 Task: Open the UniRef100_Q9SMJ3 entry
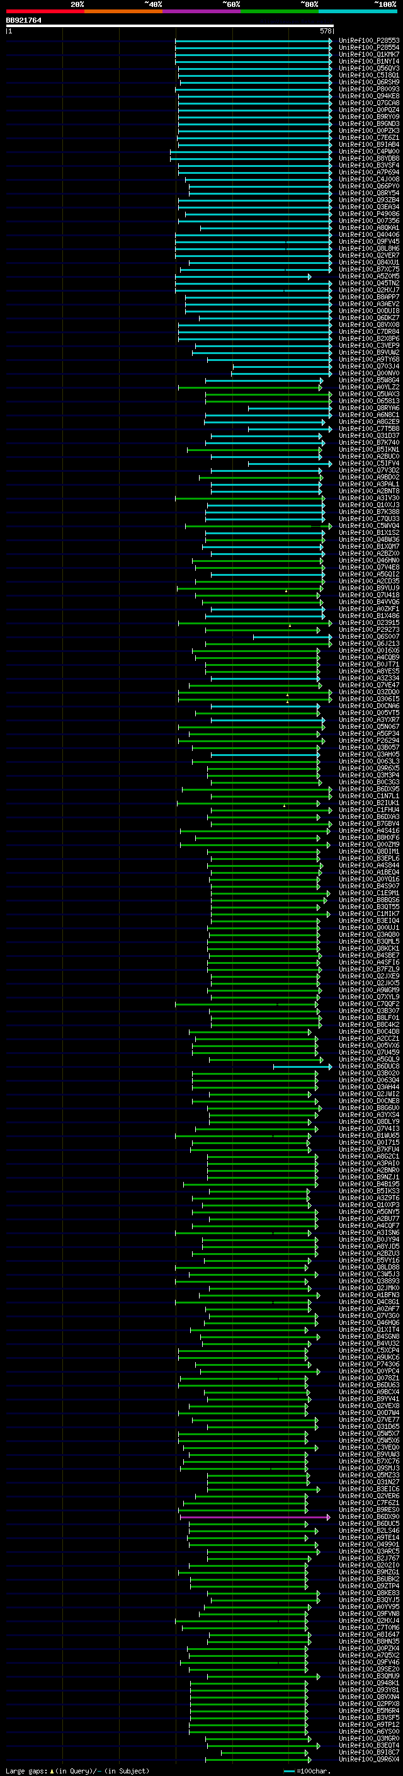pyautogui.click(x=369, y=1468)
